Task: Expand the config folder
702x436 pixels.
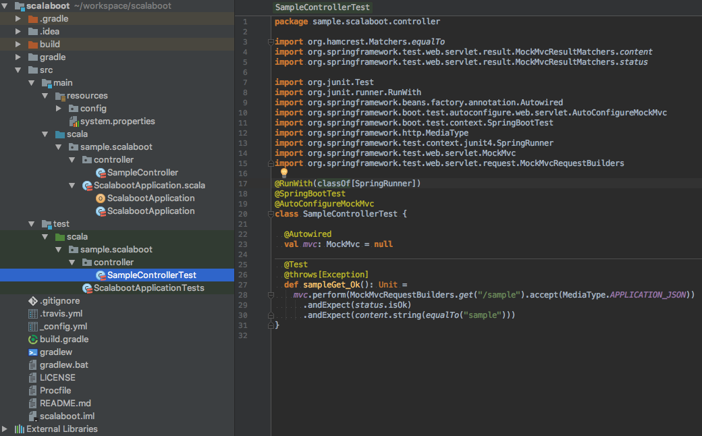Action: 59,109
